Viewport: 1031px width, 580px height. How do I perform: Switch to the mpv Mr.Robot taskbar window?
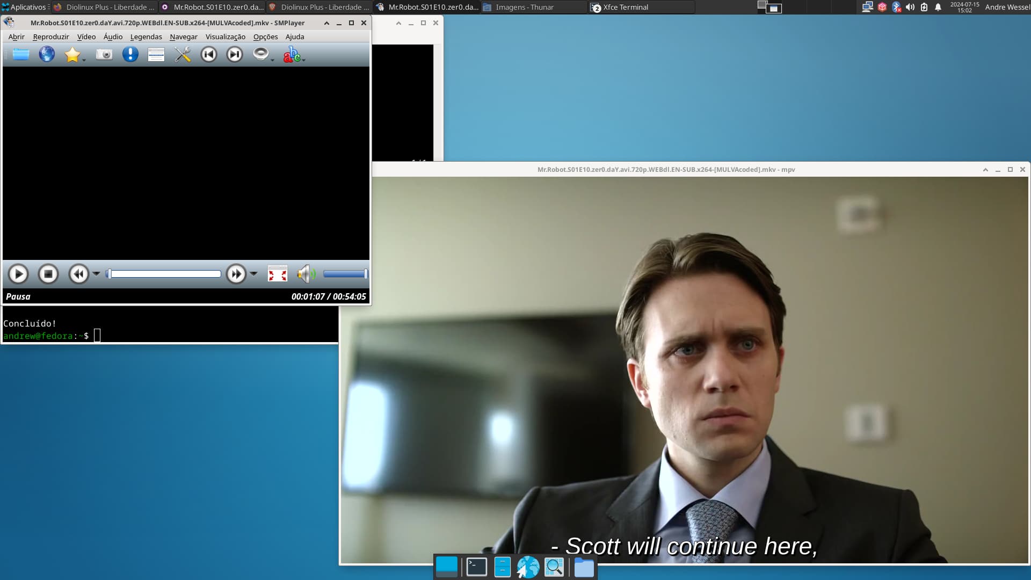pos(212,7)
